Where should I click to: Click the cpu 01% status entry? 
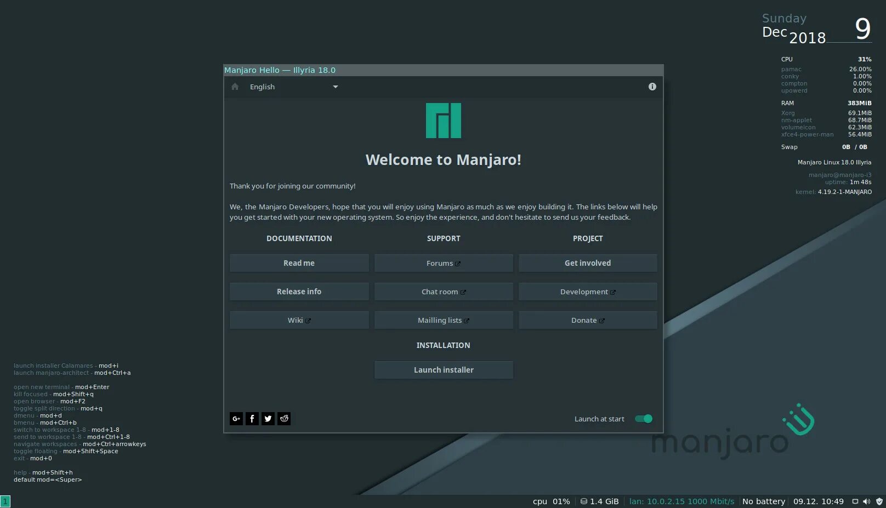pos(551,501)
